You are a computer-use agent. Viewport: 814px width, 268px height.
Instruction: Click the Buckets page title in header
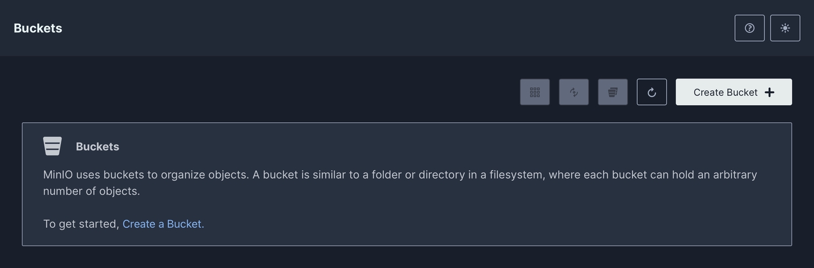38,28
